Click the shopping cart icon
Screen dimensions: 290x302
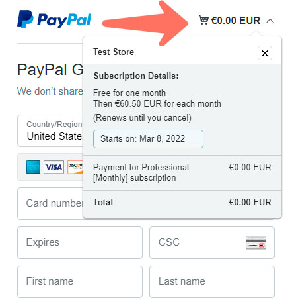click(203, 20)
